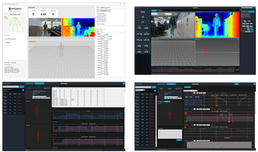
Task: Click the Optonics logo in the light window
Action: 15,9
